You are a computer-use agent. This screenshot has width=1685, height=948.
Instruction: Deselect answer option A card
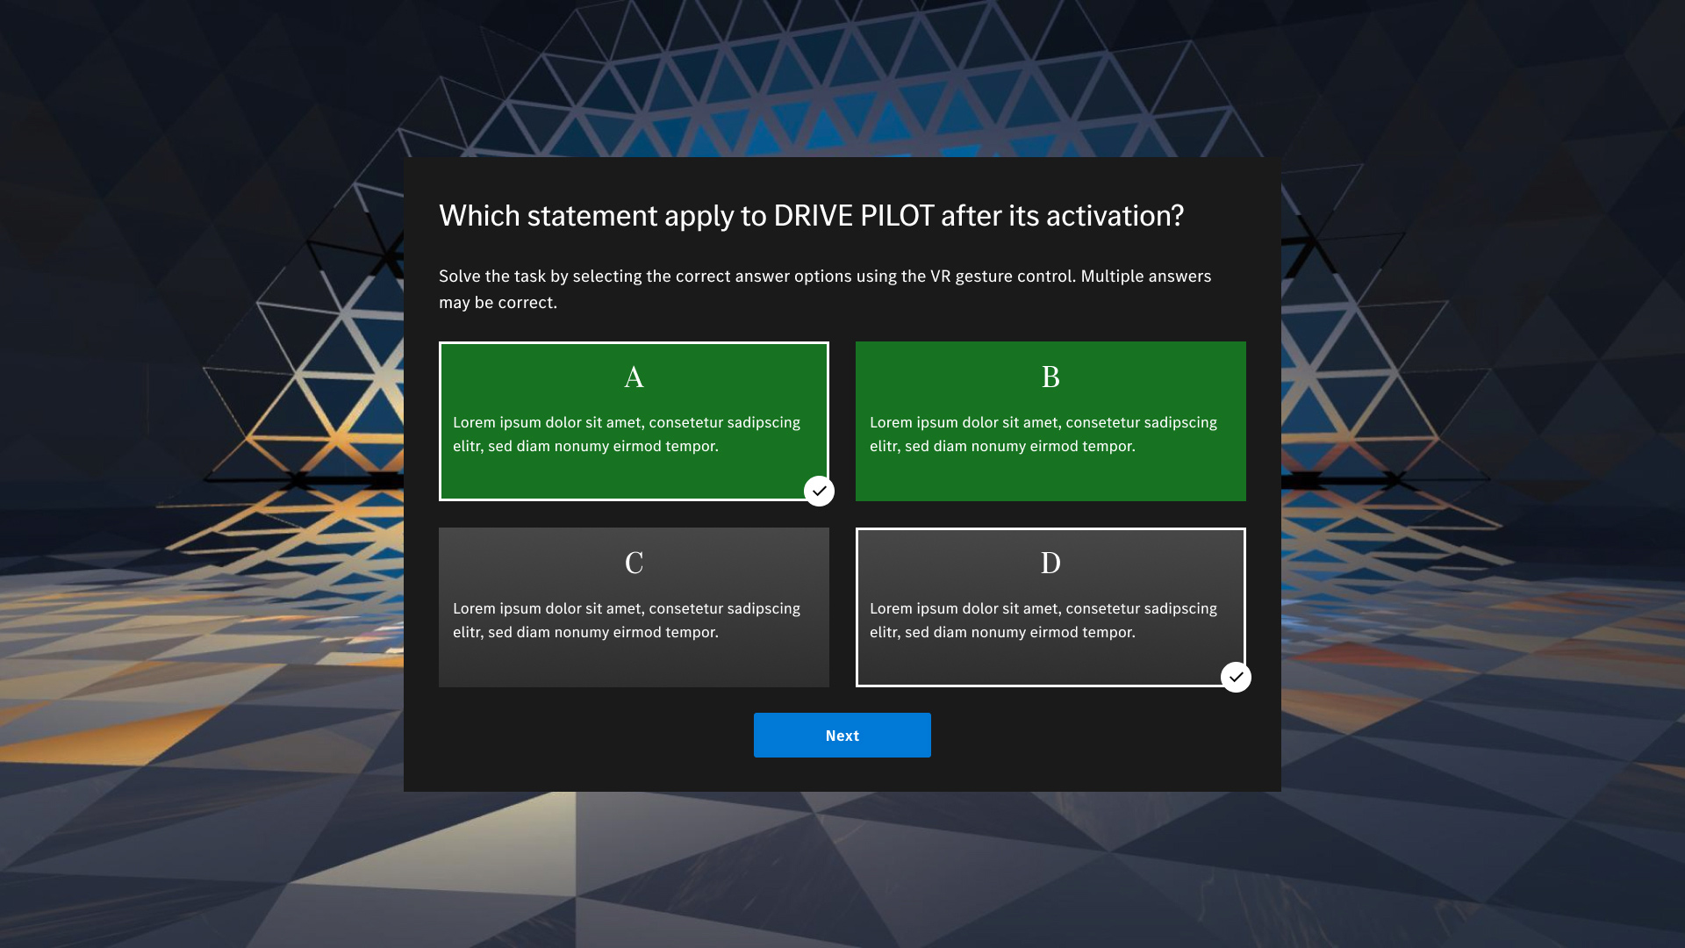tap(634, 421)
